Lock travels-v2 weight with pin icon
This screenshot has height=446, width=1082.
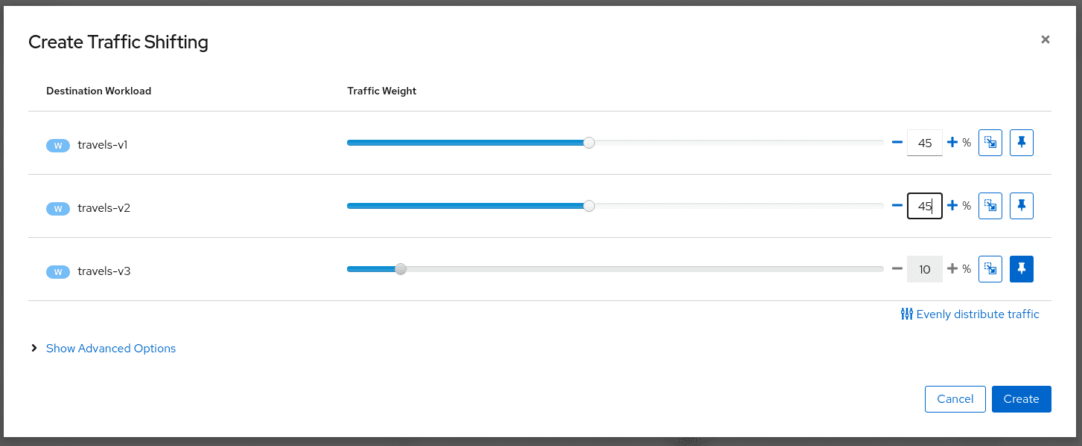[x=1022, y=206]
